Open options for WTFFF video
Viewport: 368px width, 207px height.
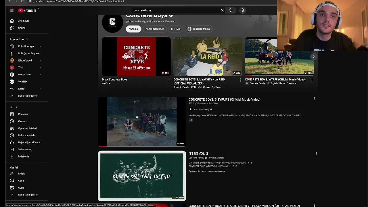(x=312, y=80)
